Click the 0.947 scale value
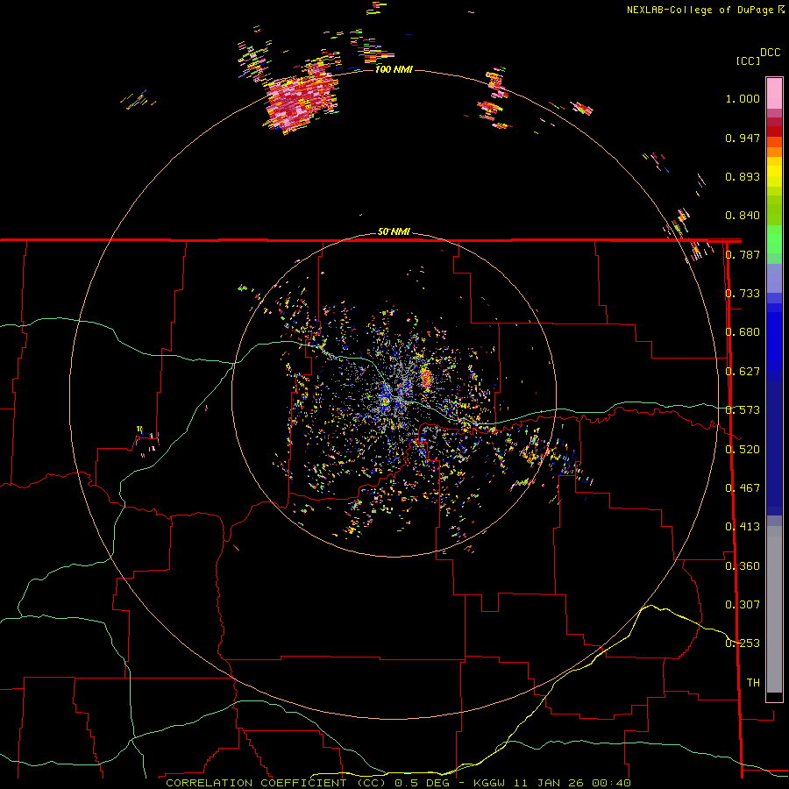Screen dimensions: 789x789 point(743,138)
